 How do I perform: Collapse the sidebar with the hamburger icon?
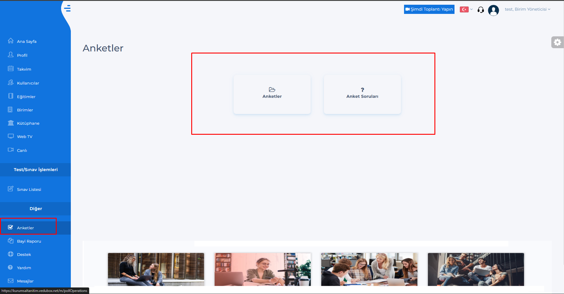tap(68, 8)
